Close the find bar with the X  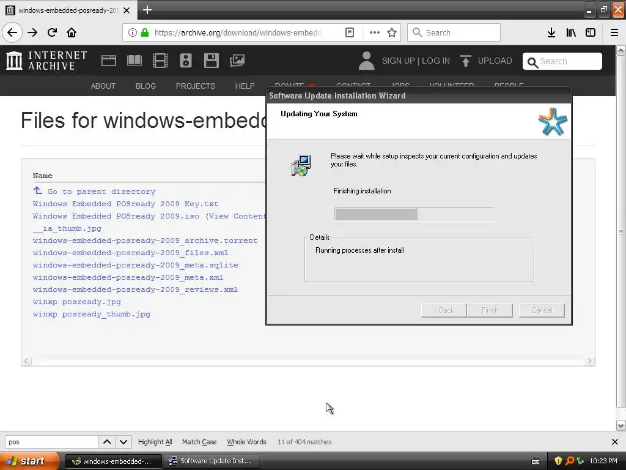click(x=615, y=442)
